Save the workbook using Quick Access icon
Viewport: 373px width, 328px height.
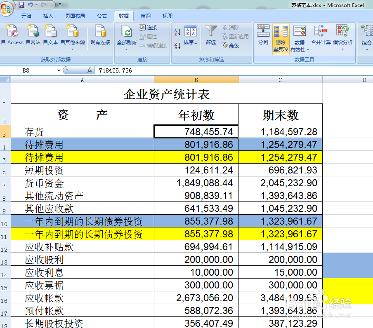pos(21,5)
